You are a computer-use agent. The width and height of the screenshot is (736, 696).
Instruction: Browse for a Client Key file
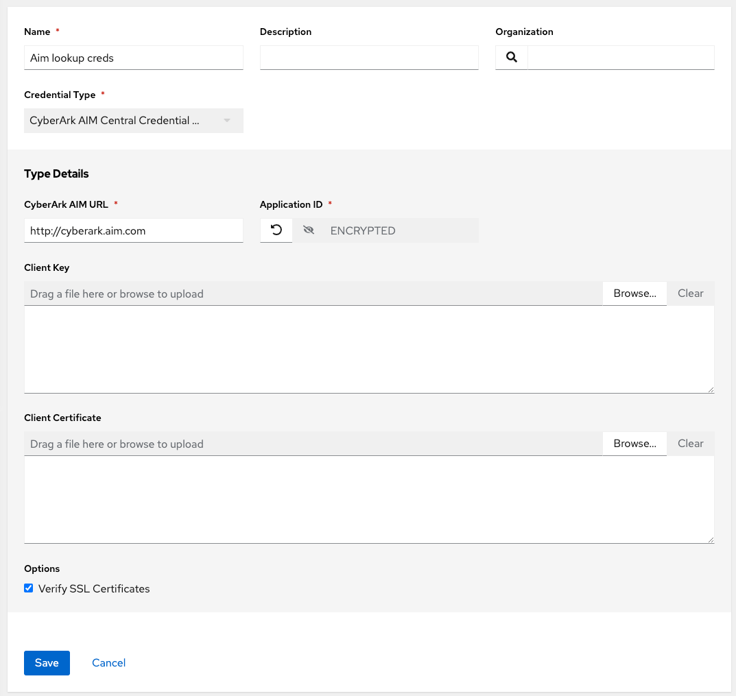[x=634, y=293]
